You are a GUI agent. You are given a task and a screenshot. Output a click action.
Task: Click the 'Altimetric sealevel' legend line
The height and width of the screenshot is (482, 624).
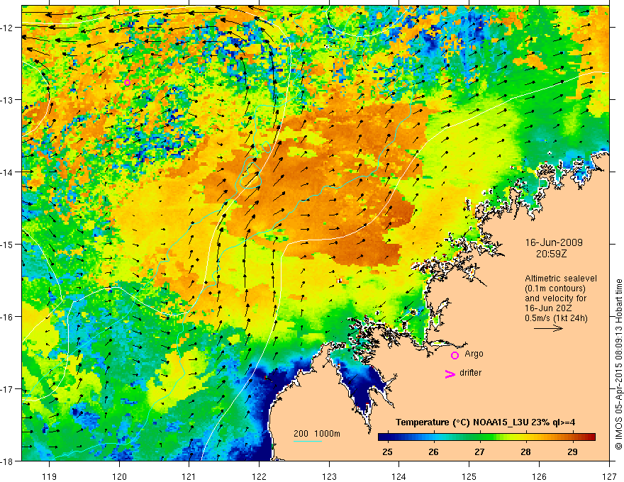(x=561, y=279)
